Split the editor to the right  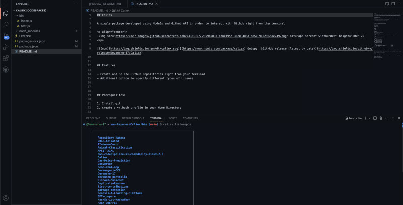393,4
